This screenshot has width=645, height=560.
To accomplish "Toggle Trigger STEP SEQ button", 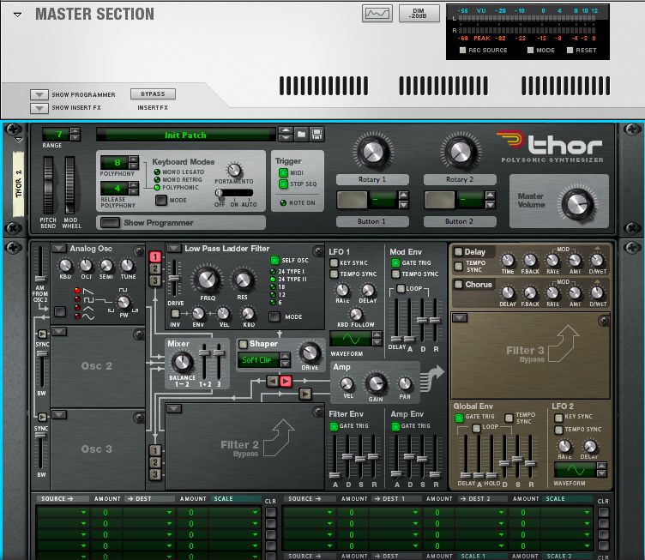I will click(x=283, y=184).
